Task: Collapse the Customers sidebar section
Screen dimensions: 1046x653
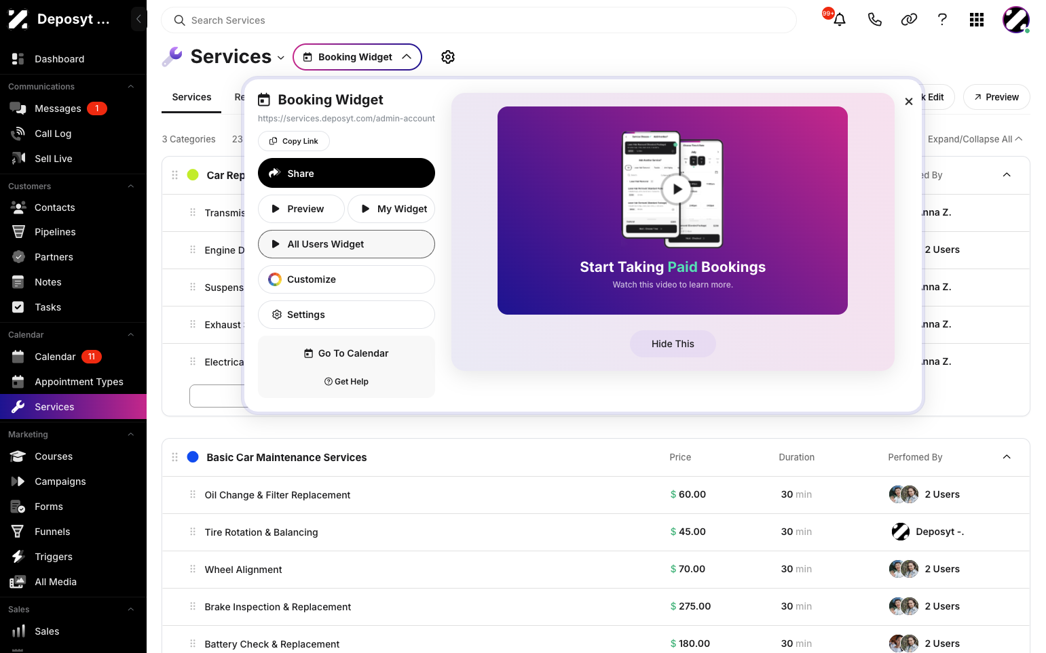Action: pyautogui.click(x=131, y=186)
